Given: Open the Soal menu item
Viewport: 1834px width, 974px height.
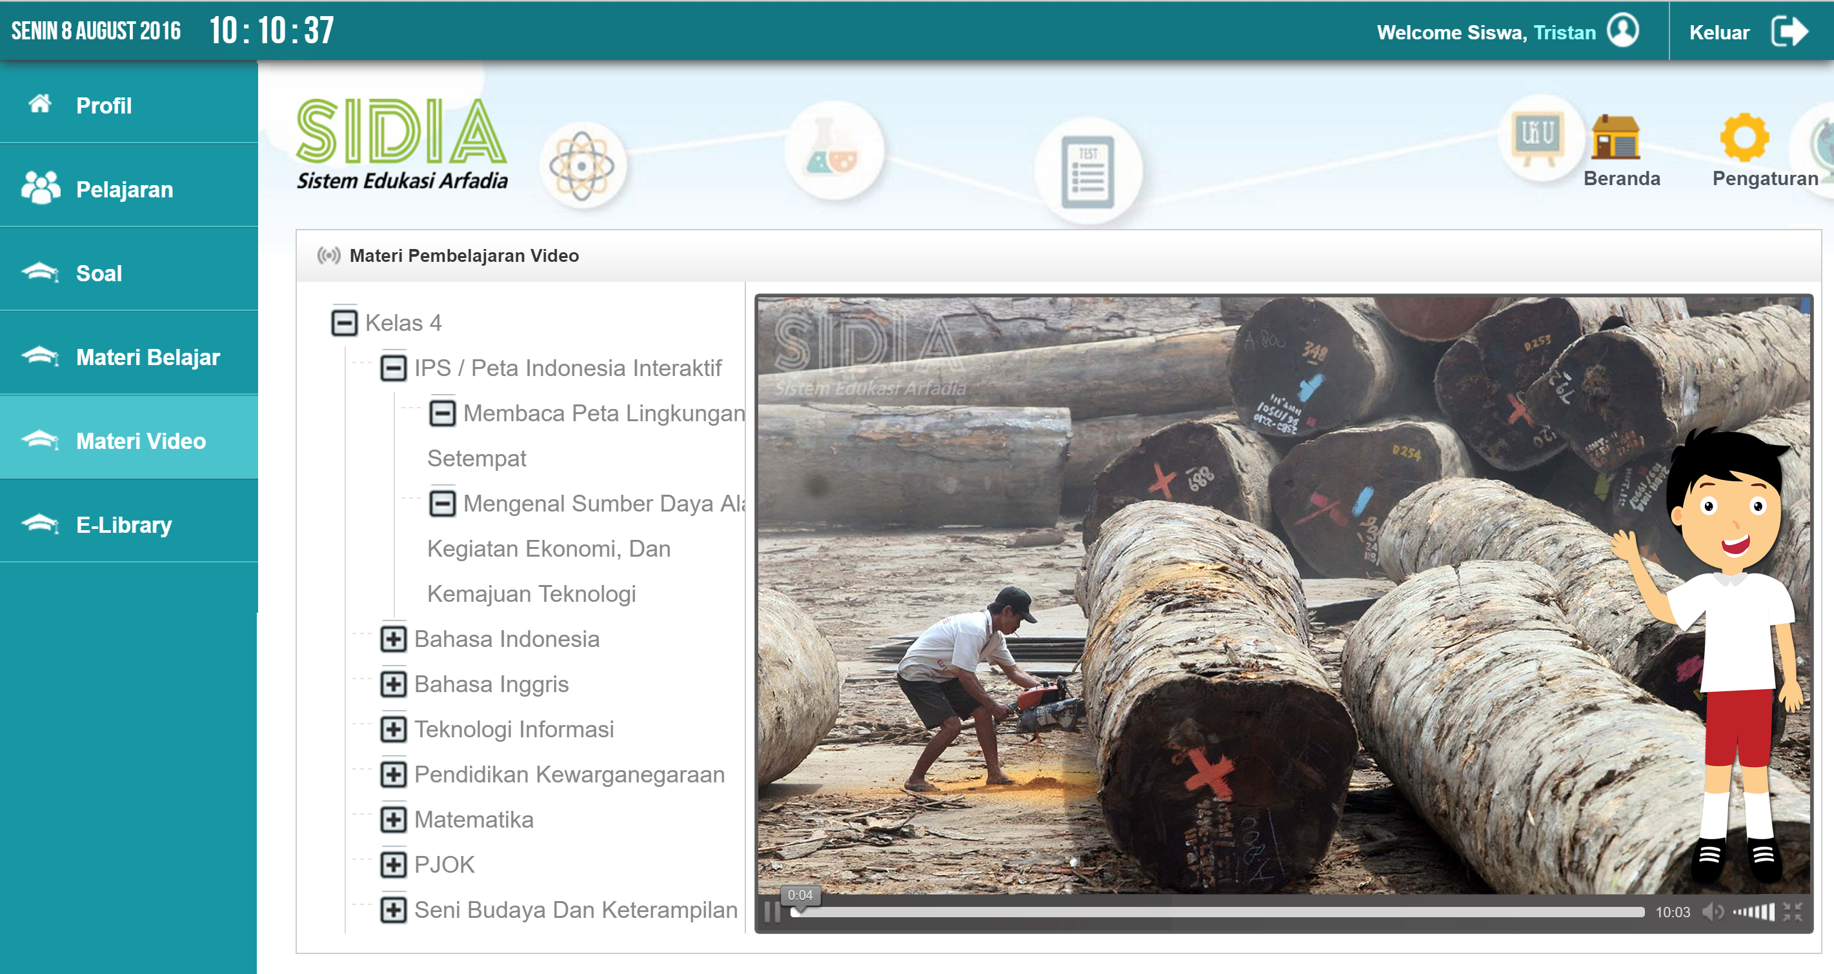Looking at the screenshot, I should 129,270.
